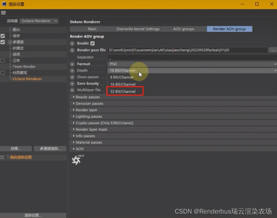Select Octane Renderer in the settings tree
277x218 pixels.
(x=27, y=79)
